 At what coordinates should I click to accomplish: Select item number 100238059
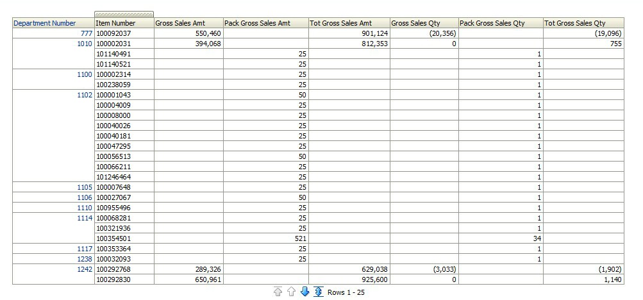pos(113,85)
